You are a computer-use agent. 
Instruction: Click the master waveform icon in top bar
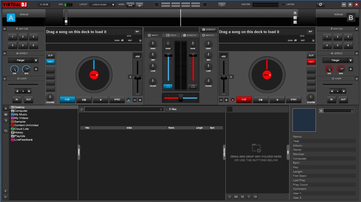coord(222,4)
